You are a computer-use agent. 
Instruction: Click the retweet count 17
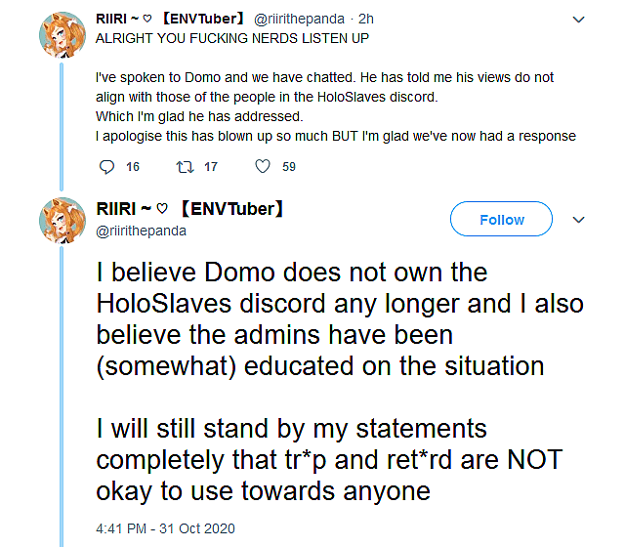(x=211, y=167)
